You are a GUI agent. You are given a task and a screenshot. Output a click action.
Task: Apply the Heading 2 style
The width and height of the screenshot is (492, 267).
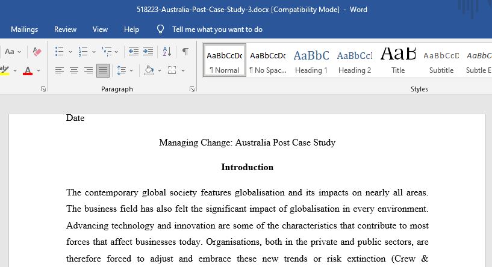(x=355, y=60)
